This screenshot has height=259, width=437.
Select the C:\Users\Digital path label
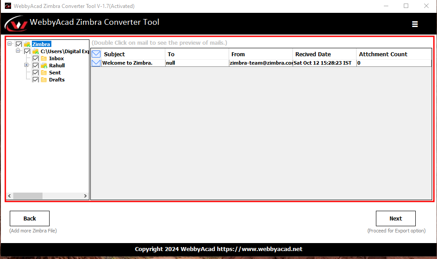65,51
